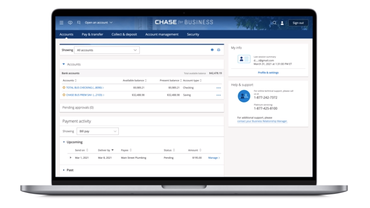
Task: Sort by Account type column
Action: (192, 80)
